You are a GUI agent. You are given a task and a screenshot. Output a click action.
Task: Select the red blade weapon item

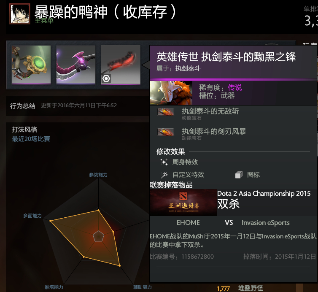(121, 64)
